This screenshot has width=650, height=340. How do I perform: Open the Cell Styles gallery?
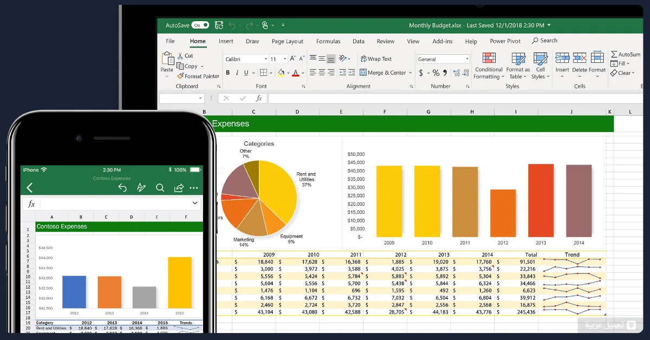(540, 66)
